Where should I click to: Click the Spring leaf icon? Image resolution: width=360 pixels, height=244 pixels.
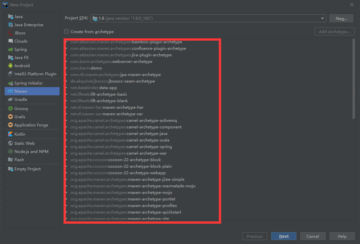(10, 49)
